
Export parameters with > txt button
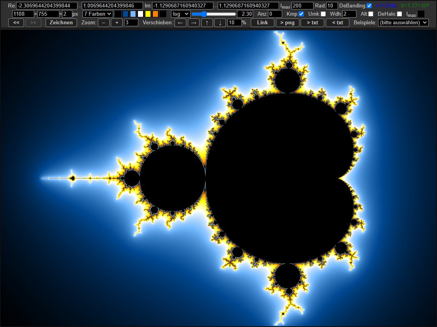312,23
